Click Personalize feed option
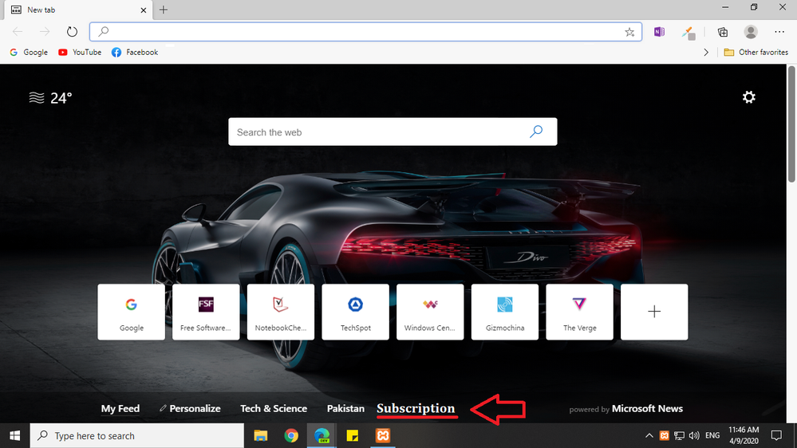The image size is (797, 448). 190,408
